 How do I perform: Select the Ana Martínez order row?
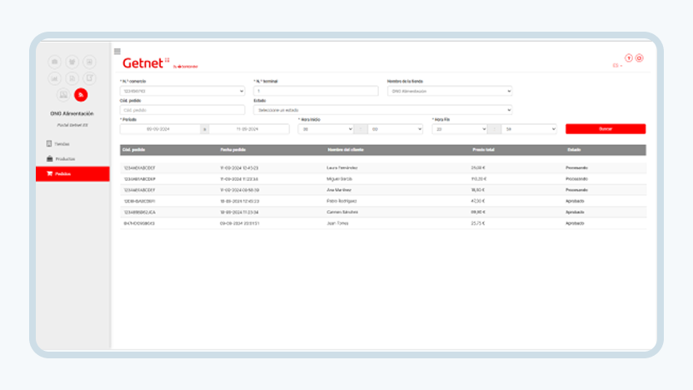point(383,190)
